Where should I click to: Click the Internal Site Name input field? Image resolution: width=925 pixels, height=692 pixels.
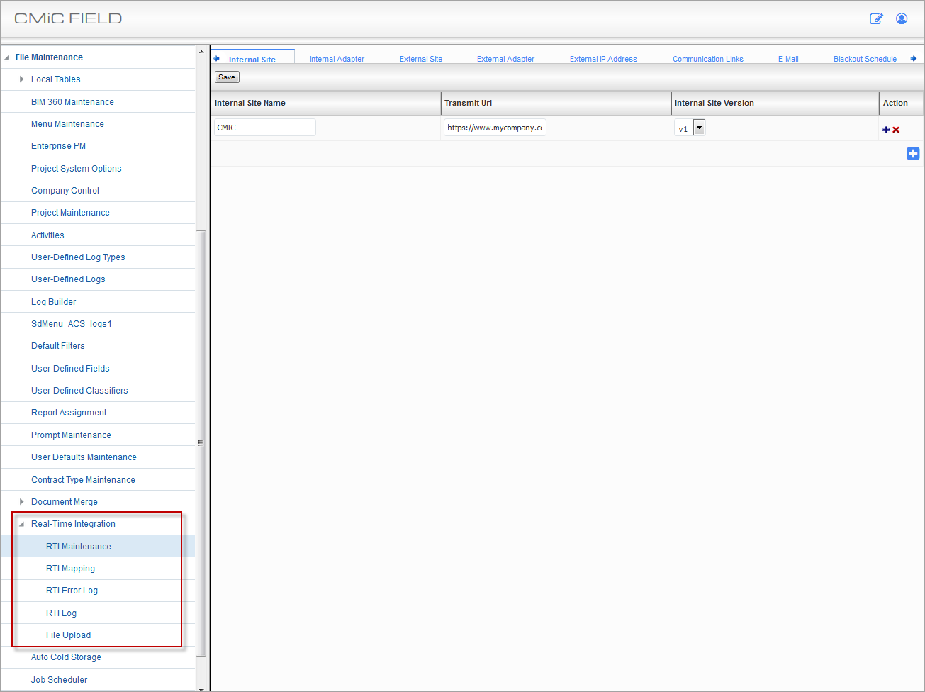point(265,128)
